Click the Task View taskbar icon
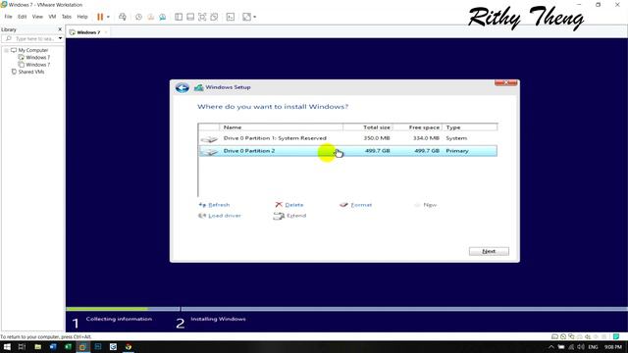 [22, 347]
